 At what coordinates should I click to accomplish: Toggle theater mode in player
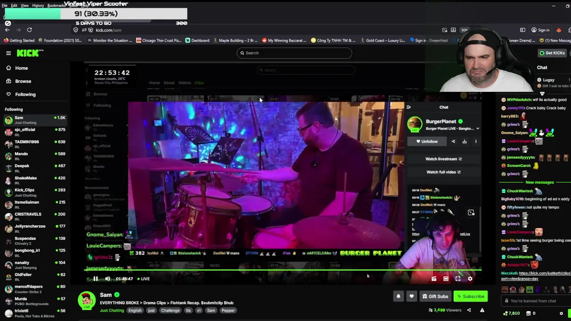click(x=446, y=279)
